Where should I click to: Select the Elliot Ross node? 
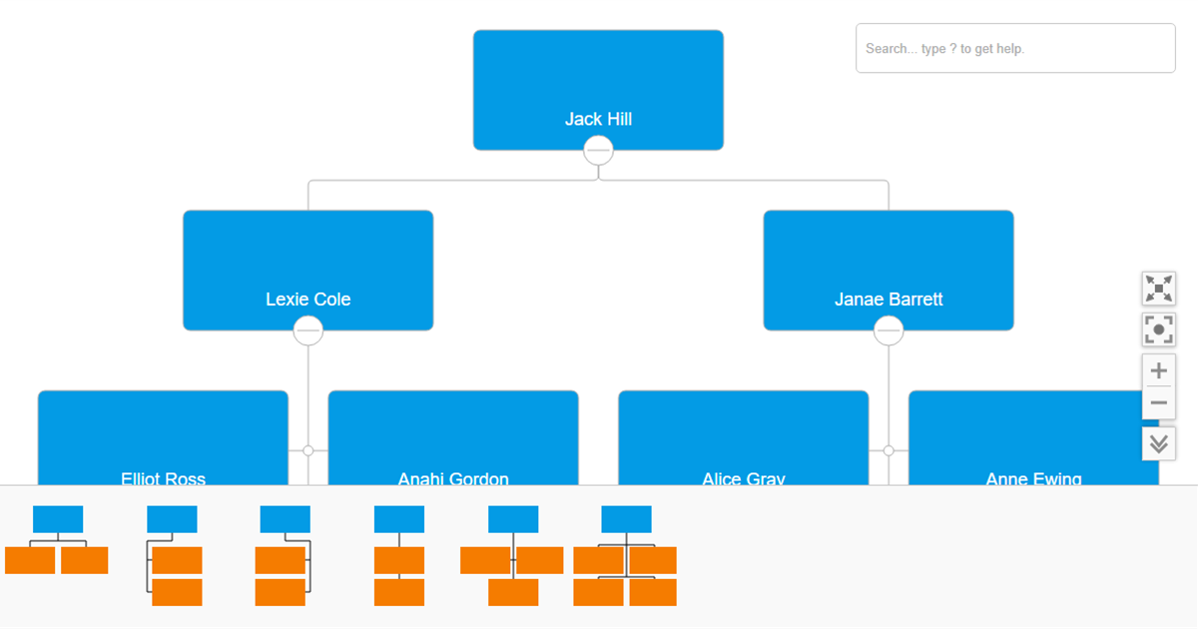click(163, 437)
